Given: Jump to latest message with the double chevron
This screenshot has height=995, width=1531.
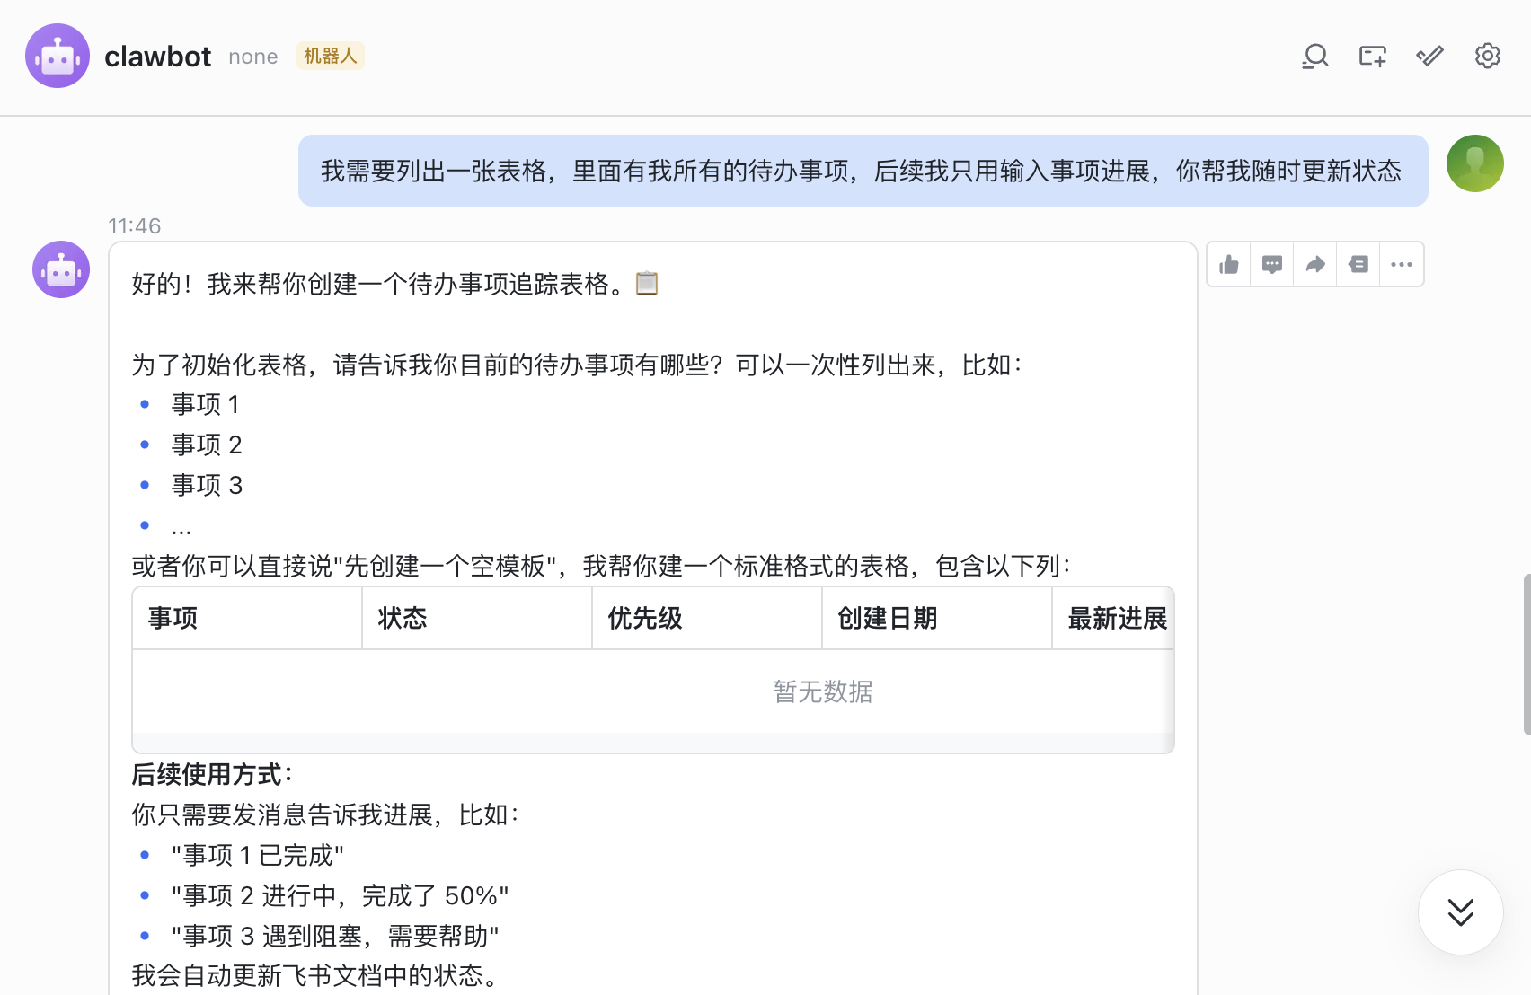Looking at the screenshot, I should 1460,911.
